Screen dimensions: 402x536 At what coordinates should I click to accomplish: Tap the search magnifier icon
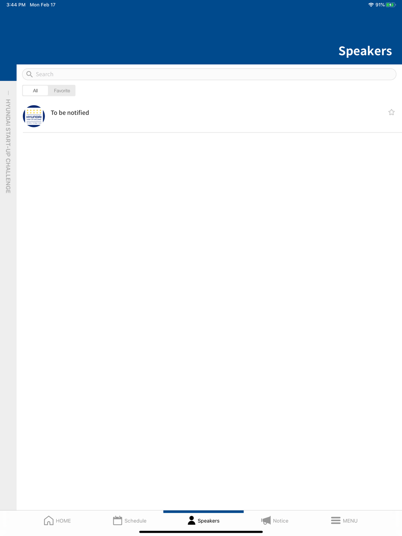(29, 74)
